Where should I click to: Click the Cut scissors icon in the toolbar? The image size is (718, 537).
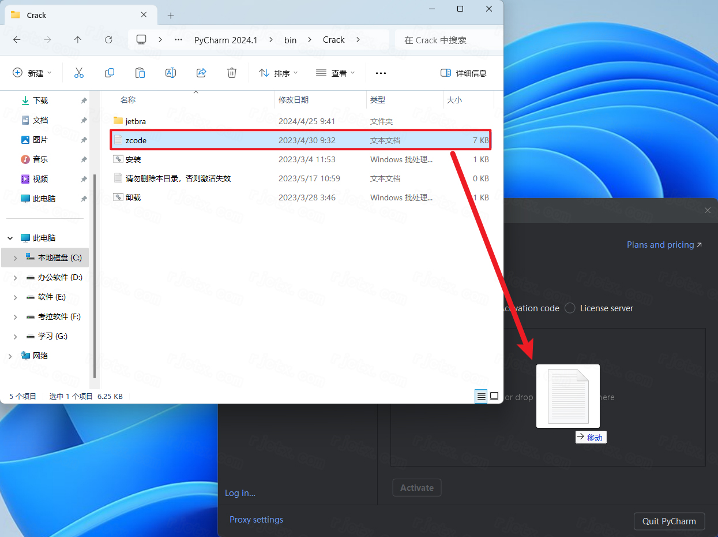coord(79,73)
